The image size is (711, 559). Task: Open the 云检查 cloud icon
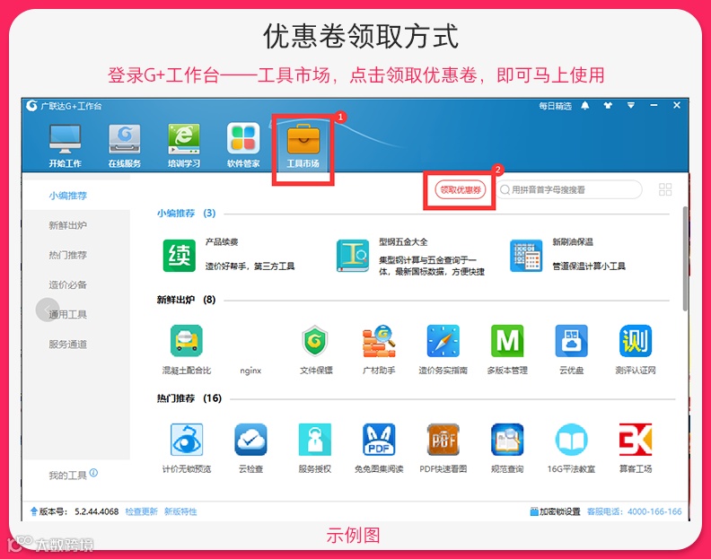click(250, 440)
